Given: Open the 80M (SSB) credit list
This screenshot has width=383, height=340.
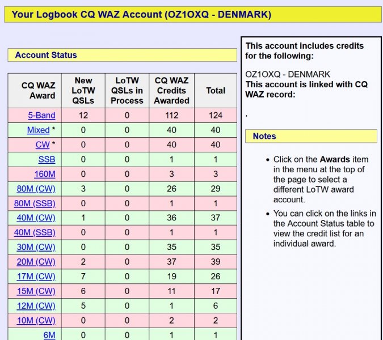Looking at the screenshot, I should [x=35, y=203].
